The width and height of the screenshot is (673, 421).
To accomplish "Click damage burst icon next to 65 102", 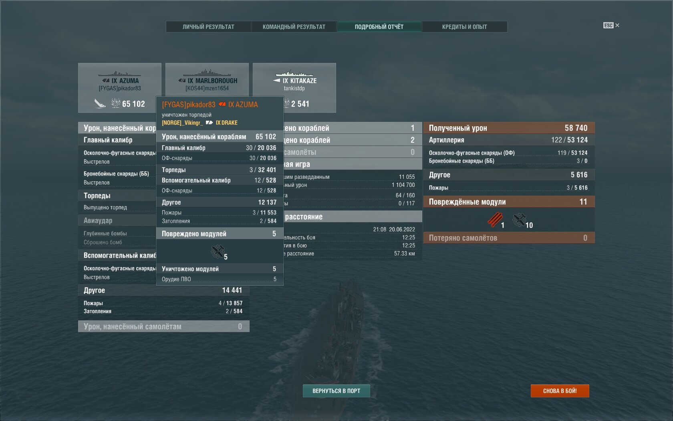I will click(116, 103).
